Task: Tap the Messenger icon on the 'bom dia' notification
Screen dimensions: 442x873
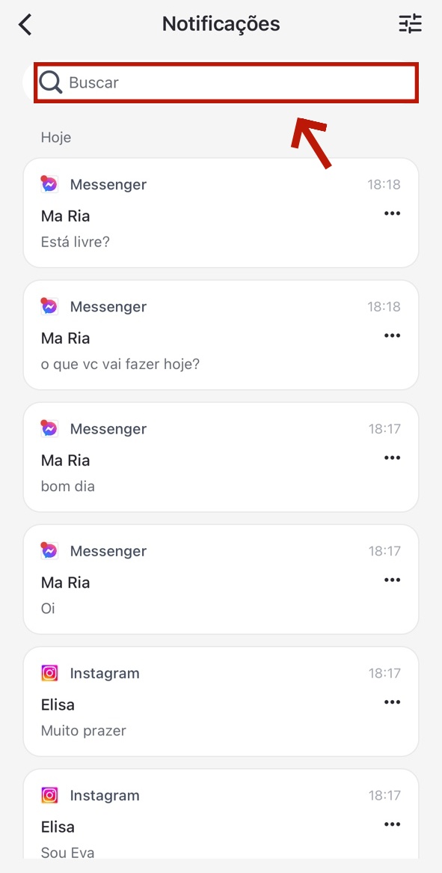Action: click(x=49, y=428)
